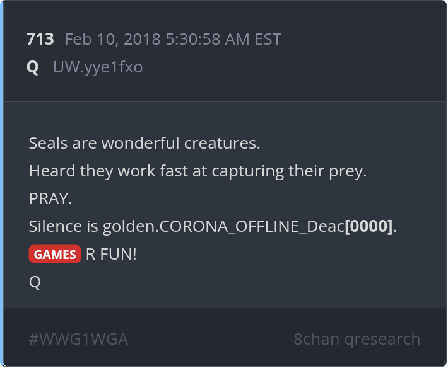Screen dimensions: 448x368
Task: Click the blue left border bar
Action: (2, 183)
